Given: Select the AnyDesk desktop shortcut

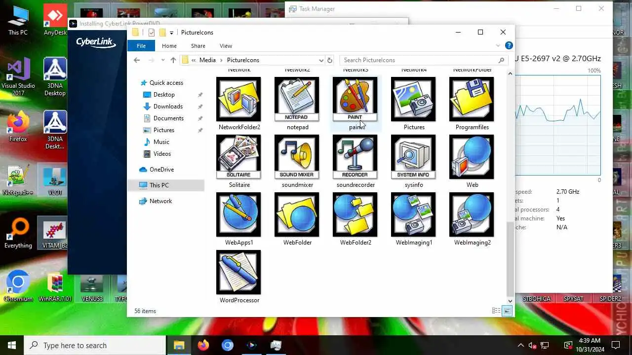Looking at the screenshot, I should pyautogui.click(x=55, y=21).
